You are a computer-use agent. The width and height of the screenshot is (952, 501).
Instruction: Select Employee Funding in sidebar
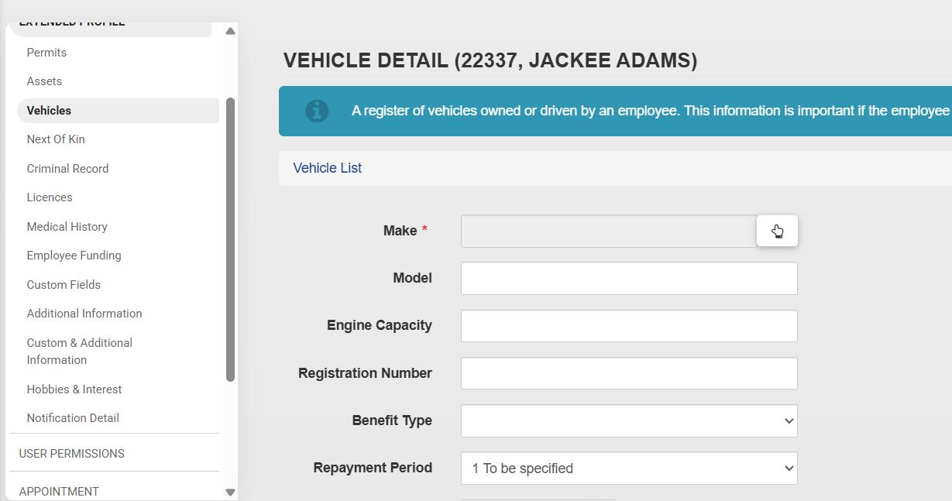[74, 256]
